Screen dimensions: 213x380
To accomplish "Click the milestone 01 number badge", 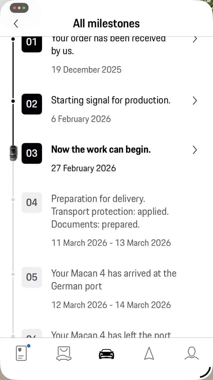I will 32,43.
